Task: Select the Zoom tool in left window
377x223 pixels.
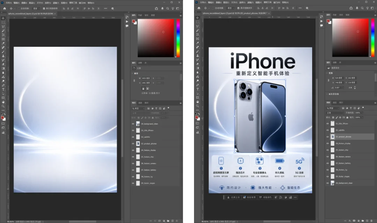Action: tap(3, 106)
